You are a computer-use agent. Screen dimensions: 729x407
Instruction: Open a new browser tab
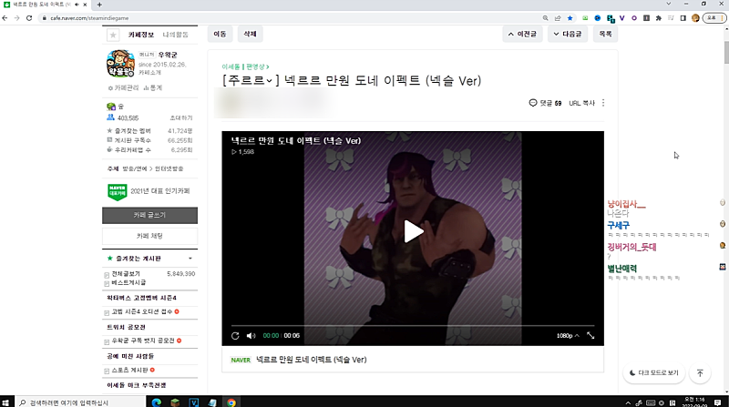(x=99, y=5)
